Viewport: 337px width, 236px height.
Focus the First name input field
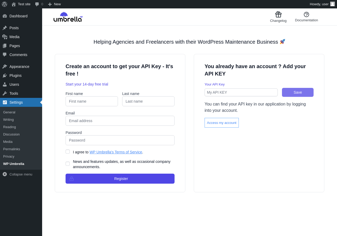point(92,101)
